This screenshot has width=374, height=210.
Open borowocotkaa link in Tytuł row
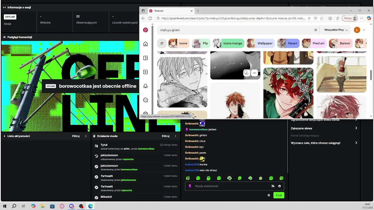(x=146, y=149)
